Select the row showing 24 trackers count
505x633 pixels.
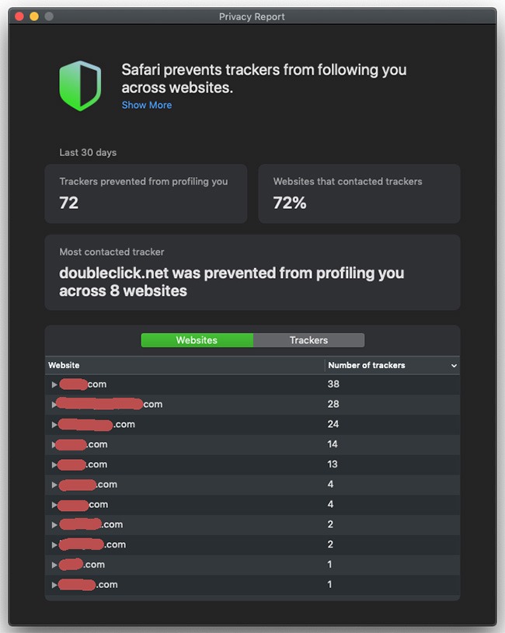tap(333, 425)
